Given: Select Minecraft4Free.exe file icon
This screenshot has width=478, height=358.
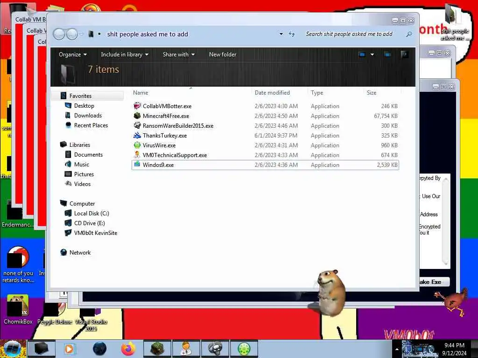Looking at the screenshot, I should [x=137, y=116].
